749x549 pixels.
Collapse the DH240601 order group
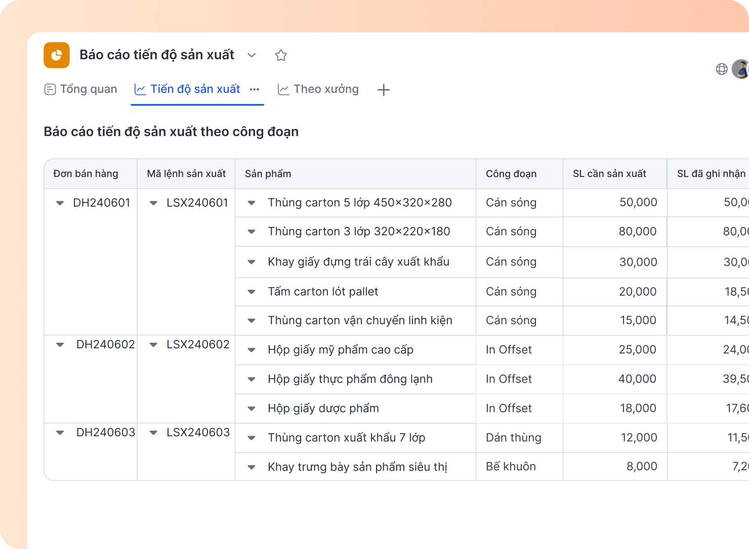click(x=60, y=203)
